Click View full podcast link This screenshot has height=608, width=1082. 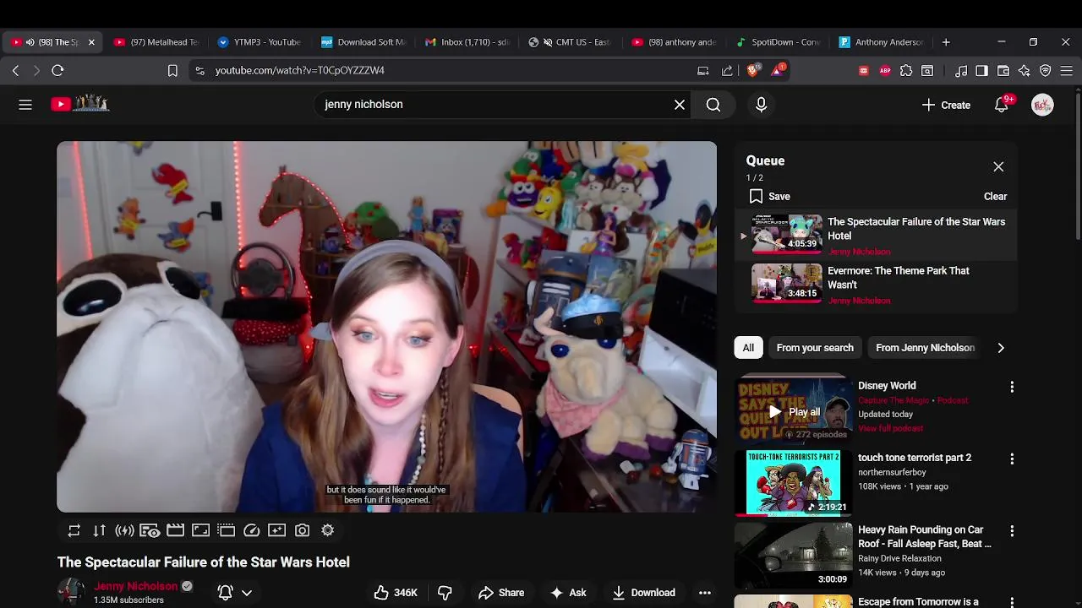[x=890, y=428]
